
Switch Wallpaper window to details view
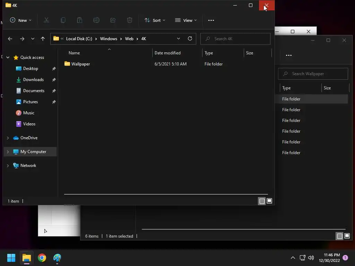[340, 236]
